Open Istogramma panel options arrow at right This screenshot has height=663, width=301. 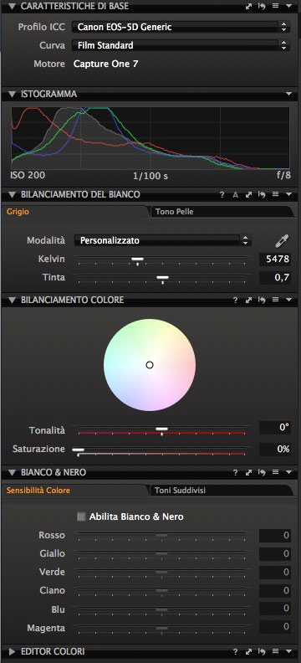[x=288, y=94]
